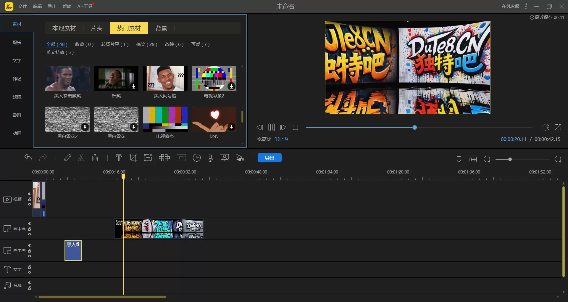This screenshot has width=568, height=302.
Task: Open the three-dot more options menu
Action: coord(526,6)
